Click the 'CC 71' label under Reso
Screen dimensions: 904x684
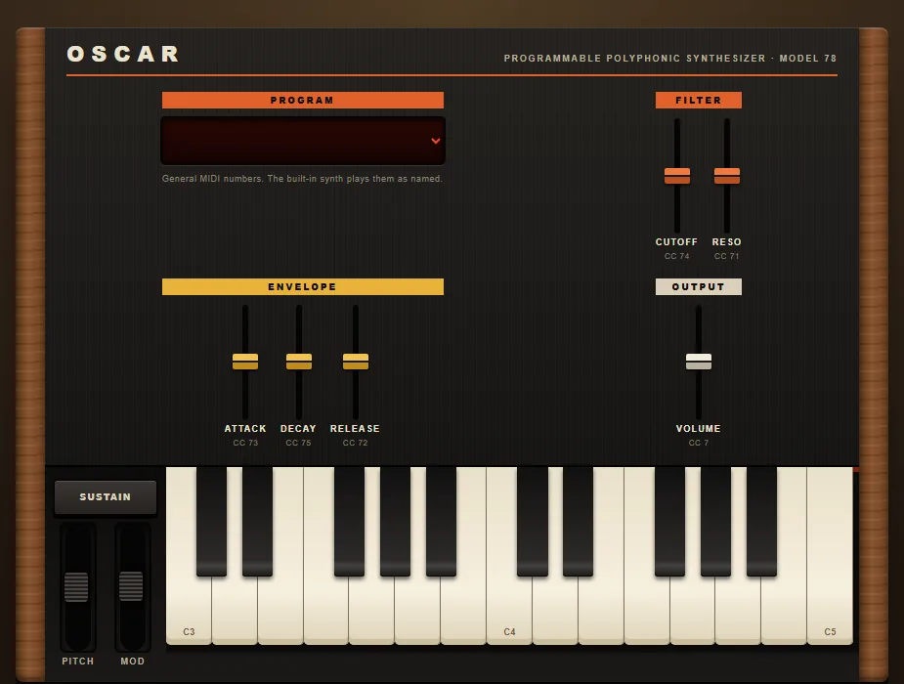pos(726,256)
